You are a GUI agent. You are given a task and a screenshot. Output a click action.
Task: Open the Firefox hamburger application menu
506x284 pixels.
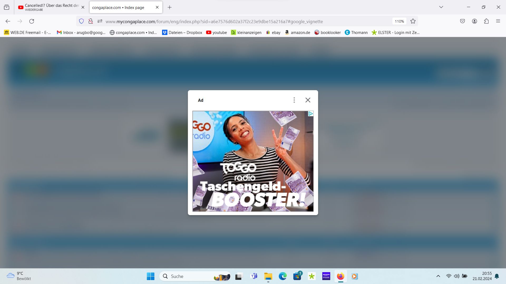click(498, 21)
